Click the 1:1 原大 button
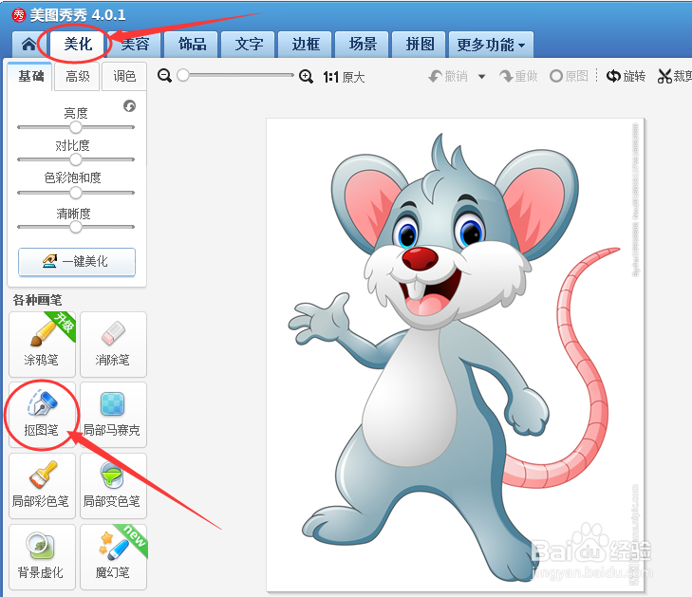The height and width of the screenshot is (597, 692). [344, 77]
